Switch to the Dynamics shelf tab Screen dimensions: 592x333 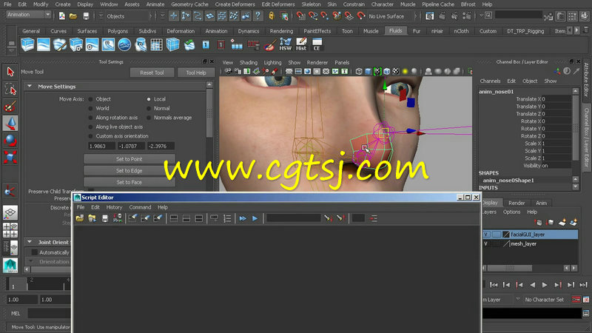point(249,31)
